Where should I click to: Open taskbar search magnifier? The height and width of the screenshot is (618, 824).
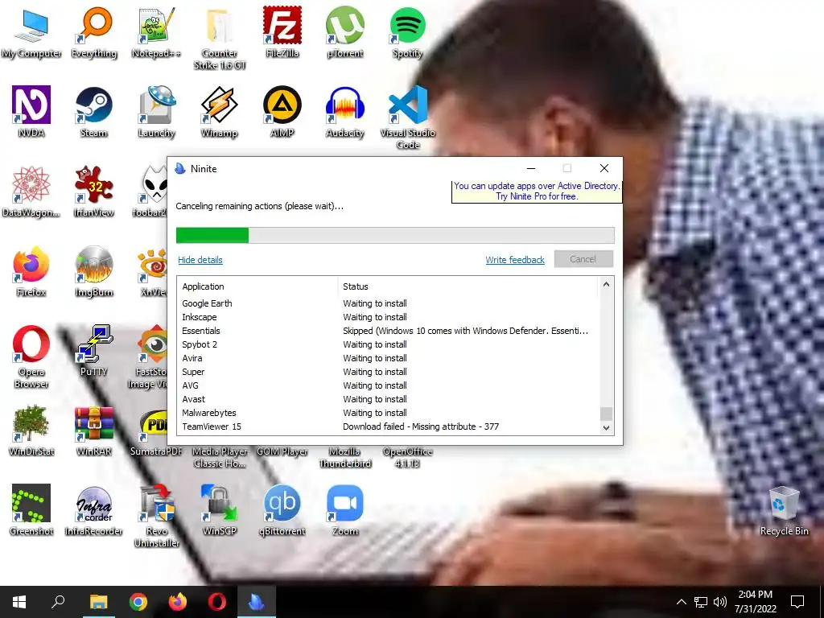click(x=58, y=602)
